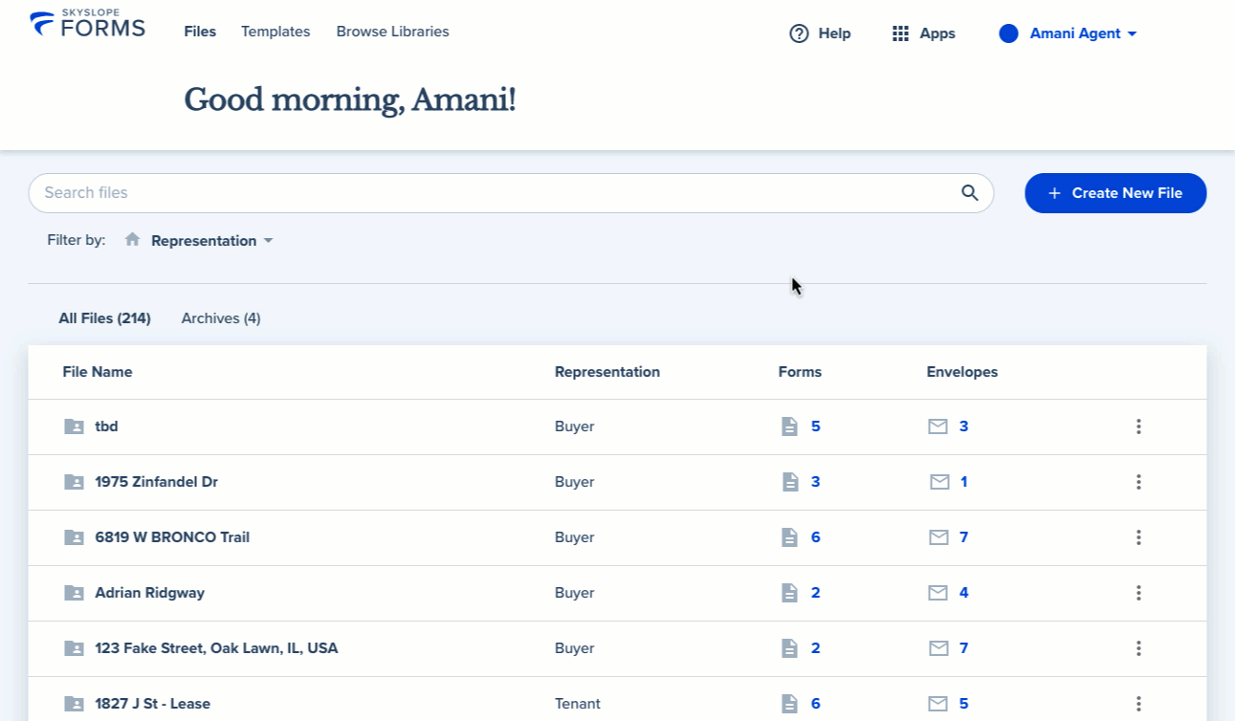Open forms count 5 for tbd

[816, 426]
